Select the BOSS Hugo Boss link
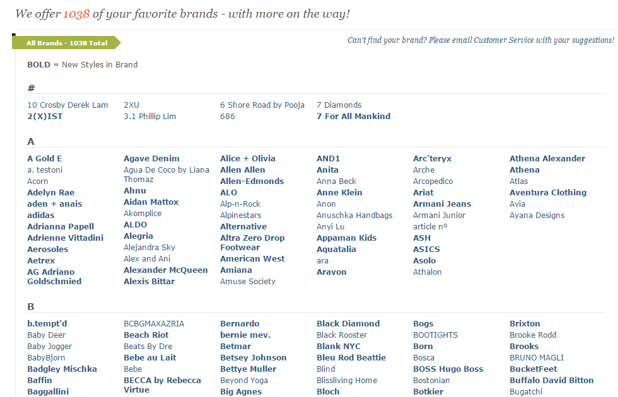618x397 pixels. pyautogui.click(x=448, y=369)
